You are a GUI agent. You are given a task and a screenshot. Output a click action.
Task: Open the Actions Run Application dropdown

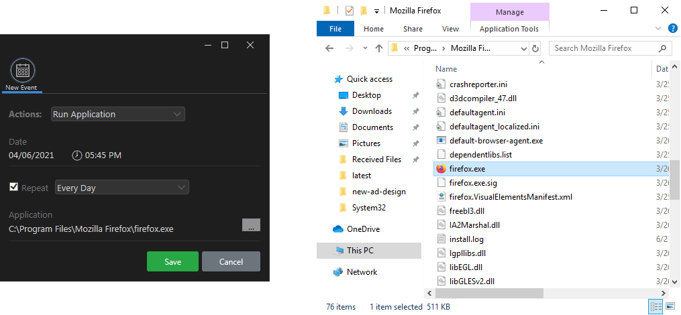pos(118,114)
